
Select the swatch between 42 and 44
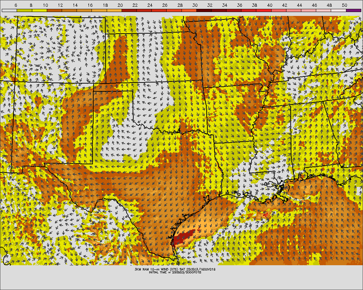[x=294, y=10]
